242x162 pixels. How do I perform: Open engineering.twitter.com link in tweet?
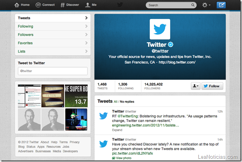[145, 125]
